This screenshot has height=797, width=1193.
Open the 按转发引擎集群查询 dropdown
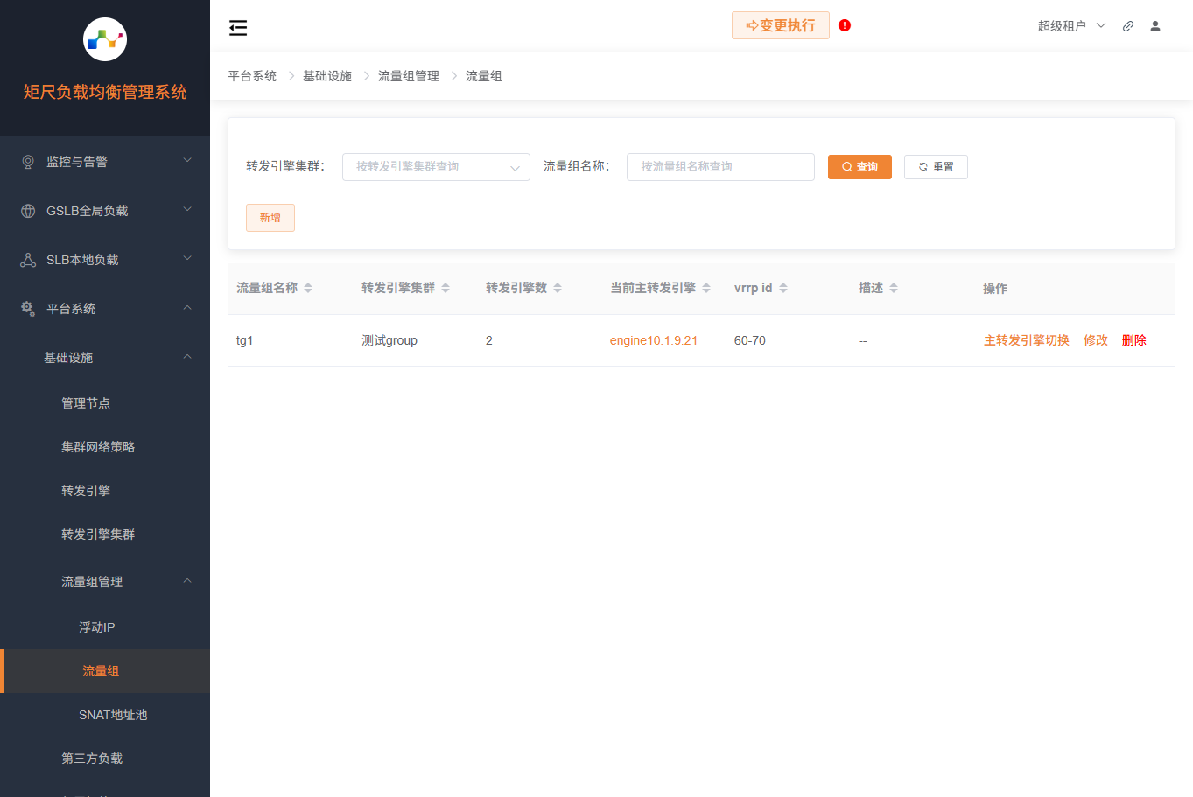[436, 167]
